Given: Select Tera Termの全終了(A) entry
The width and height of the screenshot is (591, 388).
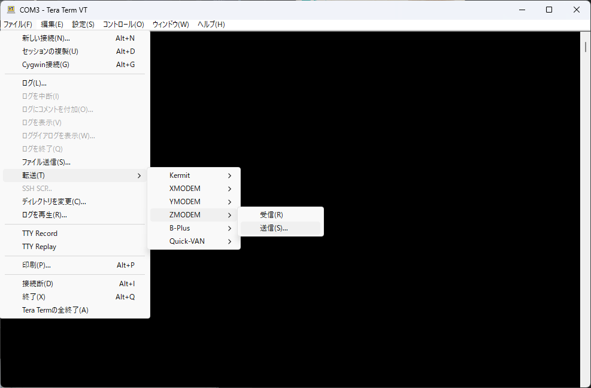Looking at the screenshot, I should pos(75,310).
